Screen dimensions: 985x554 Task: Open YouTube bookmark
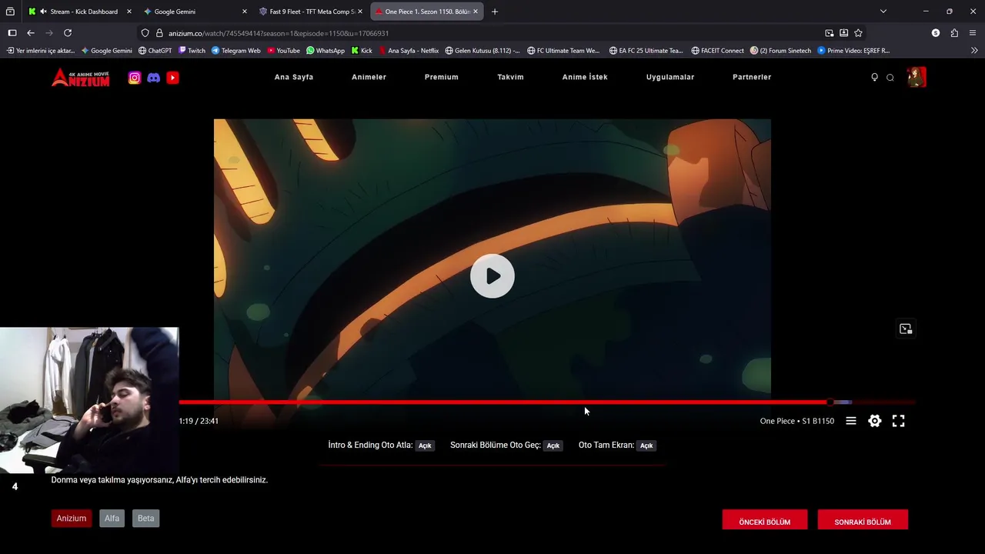click(x=283, y=51)
